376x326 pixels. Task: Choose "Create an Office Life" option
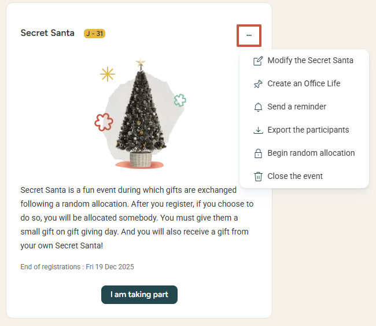click(304, 83)
